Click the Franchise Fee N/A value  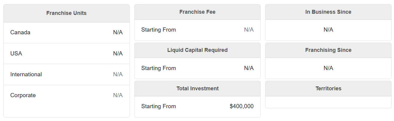click(249, 30)
